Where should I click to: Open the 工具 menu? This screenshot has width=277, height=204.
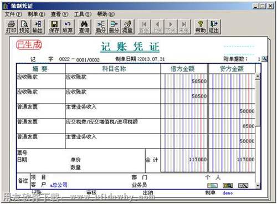point(83,14)
